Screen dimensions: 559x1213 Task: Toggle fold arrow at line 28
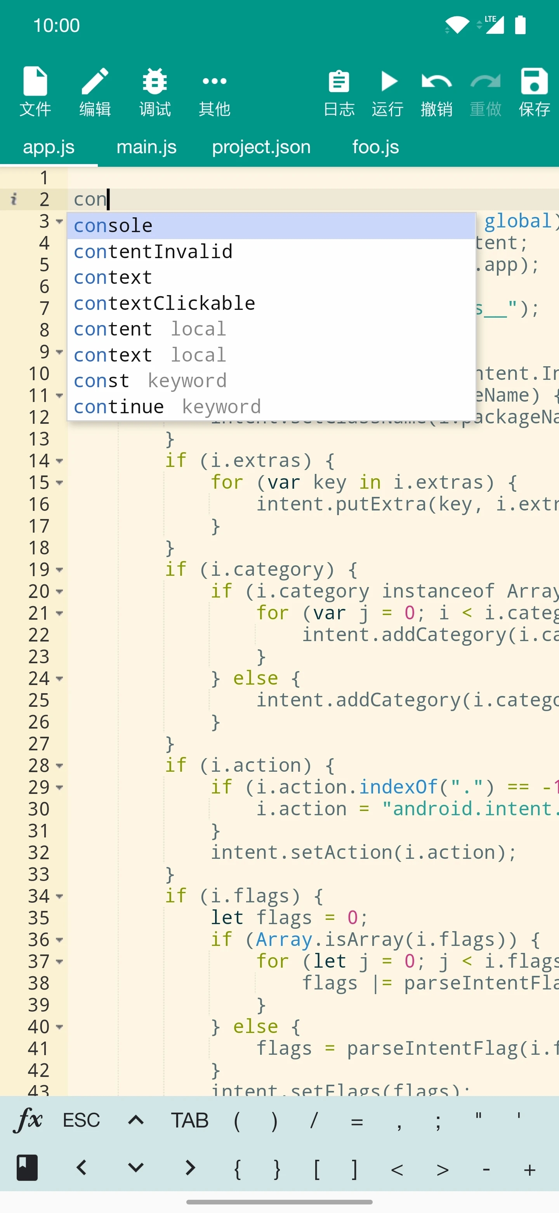point(60,766)
